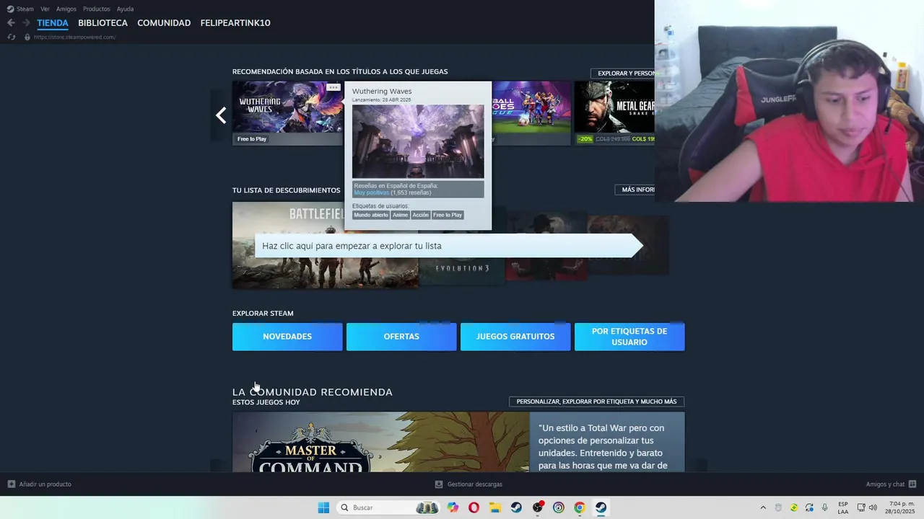Click the padlock icon beside the store URL
The height and width of the screenshot is (519, 924).
point(27,37)
